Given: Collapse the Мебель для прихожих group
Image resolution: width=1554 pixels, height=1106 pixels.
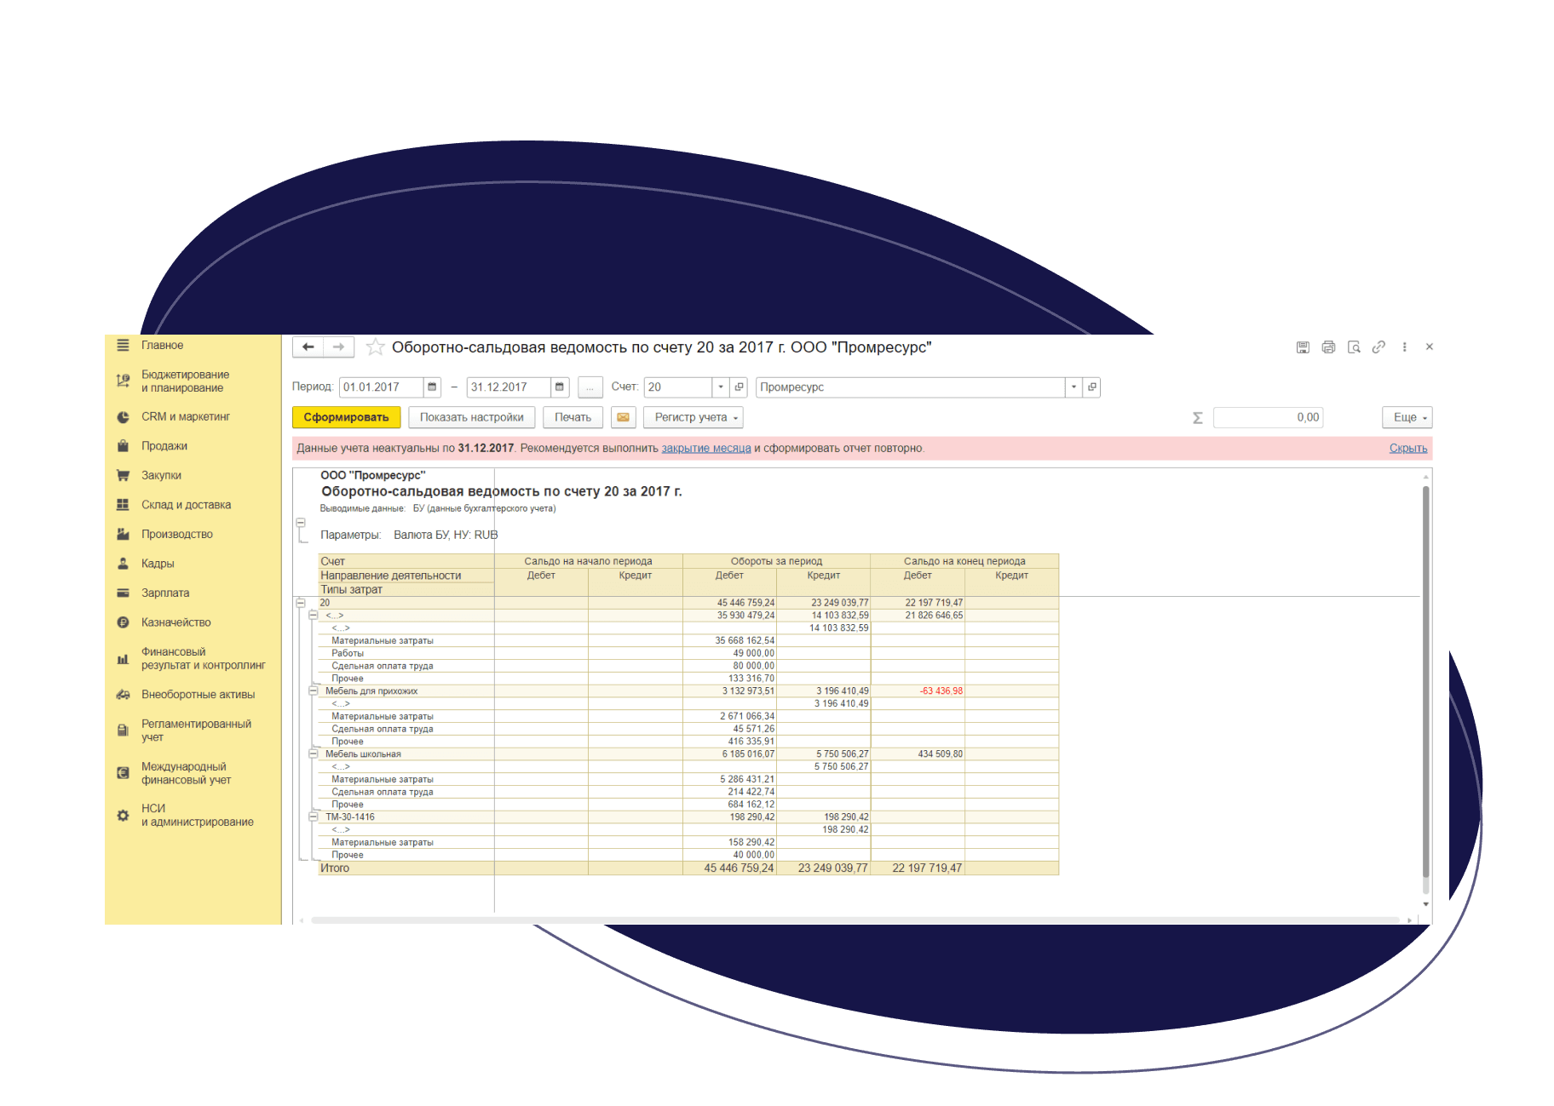Looking at the screenshot, I should pos(314,691).
